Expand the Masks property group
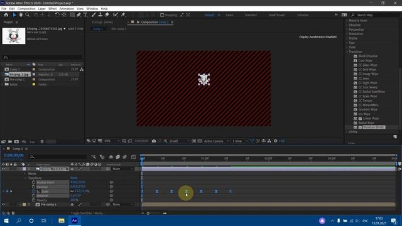 coord(25,173)
